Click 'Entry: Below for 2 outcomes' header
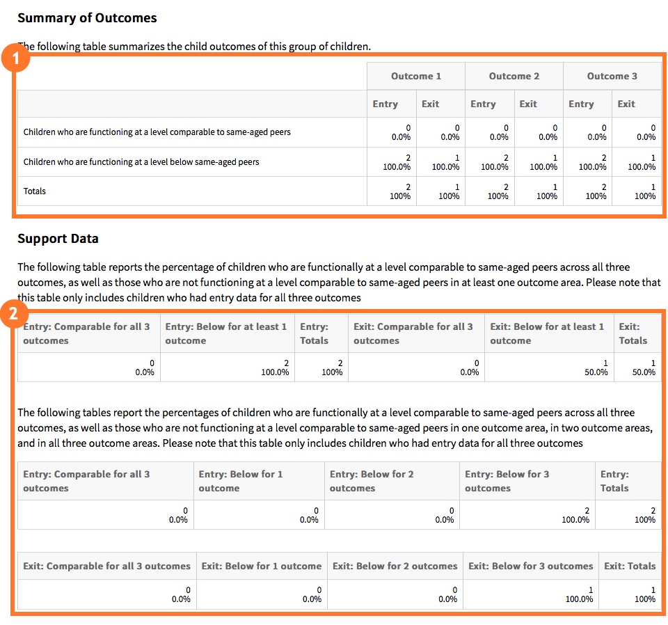 pyautogui.click(x=373, y=481)
